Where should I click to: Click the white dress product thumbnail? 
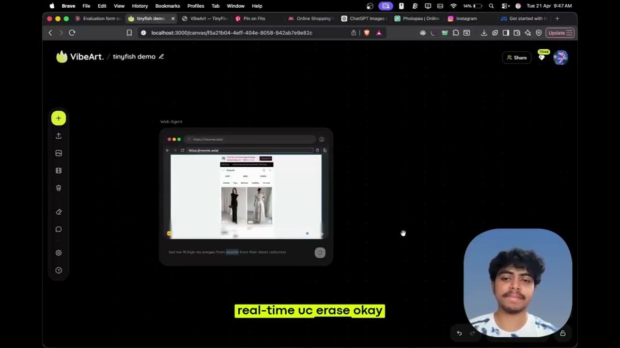[260, 206]
